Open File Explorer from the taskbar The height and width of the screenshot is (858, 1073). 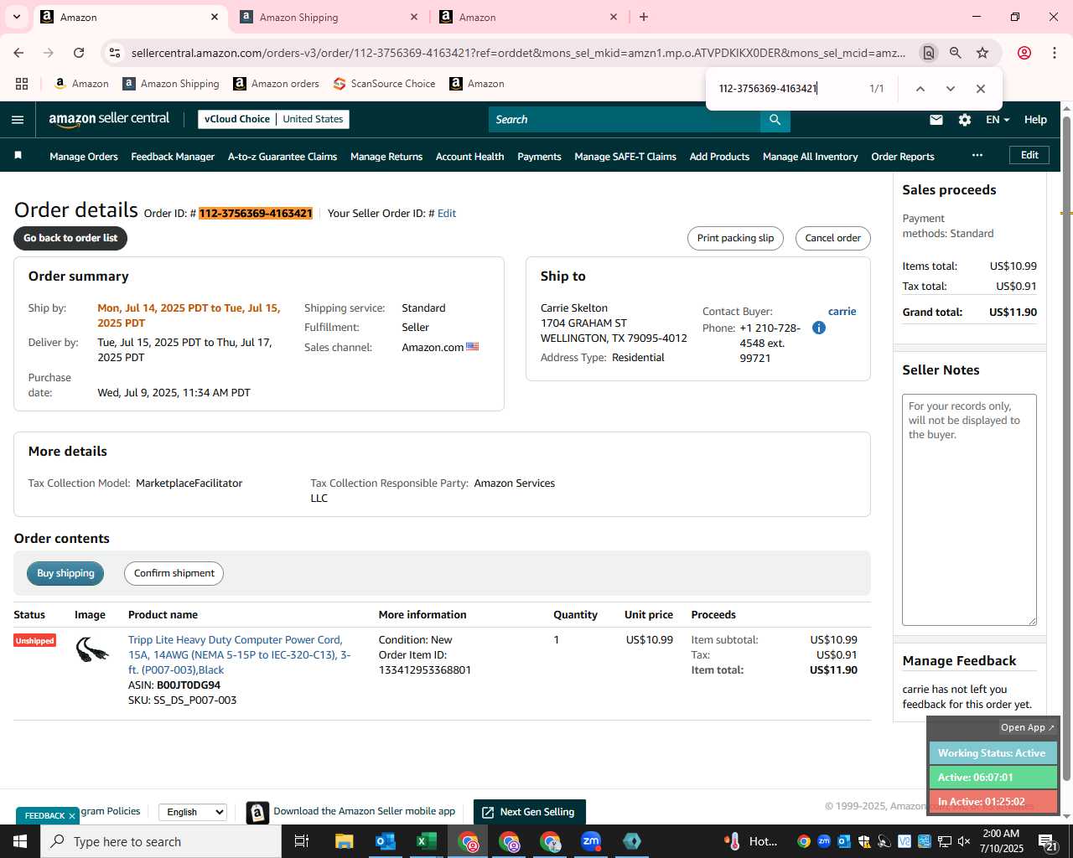(344, 841)
